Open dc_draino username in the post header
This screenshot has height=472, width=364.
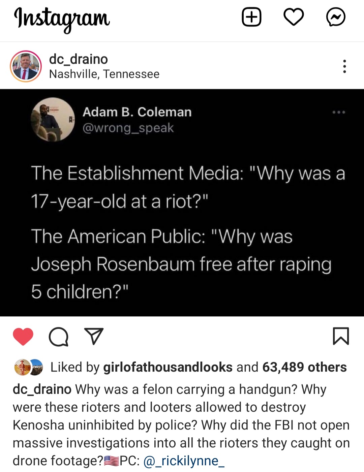pos(79,59)
